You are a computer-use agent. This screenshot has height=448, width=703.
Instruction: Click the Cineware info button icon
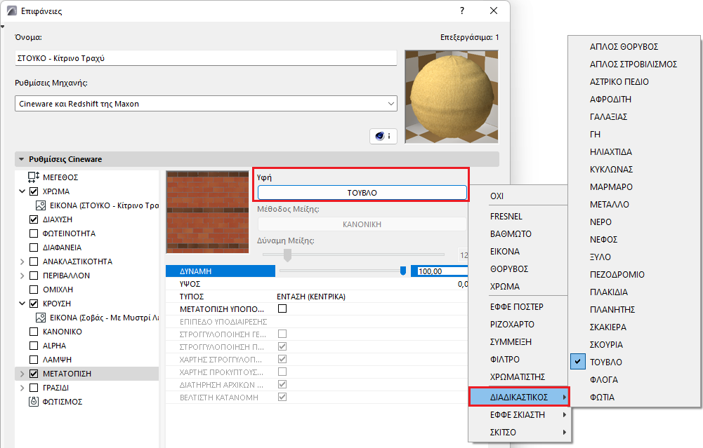pyautogui.click(x=383, y=136)
